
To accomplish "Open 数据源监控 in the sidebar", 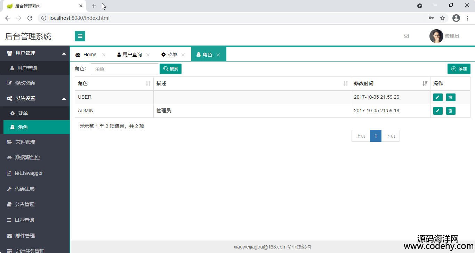I will pos(35,157).
